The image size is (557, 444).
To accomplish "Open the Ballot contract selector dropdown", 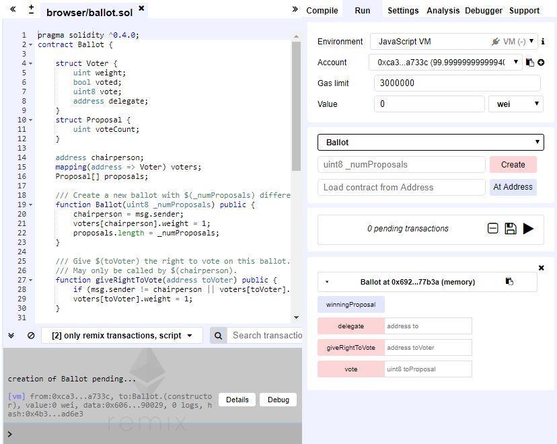I will 431,143.
